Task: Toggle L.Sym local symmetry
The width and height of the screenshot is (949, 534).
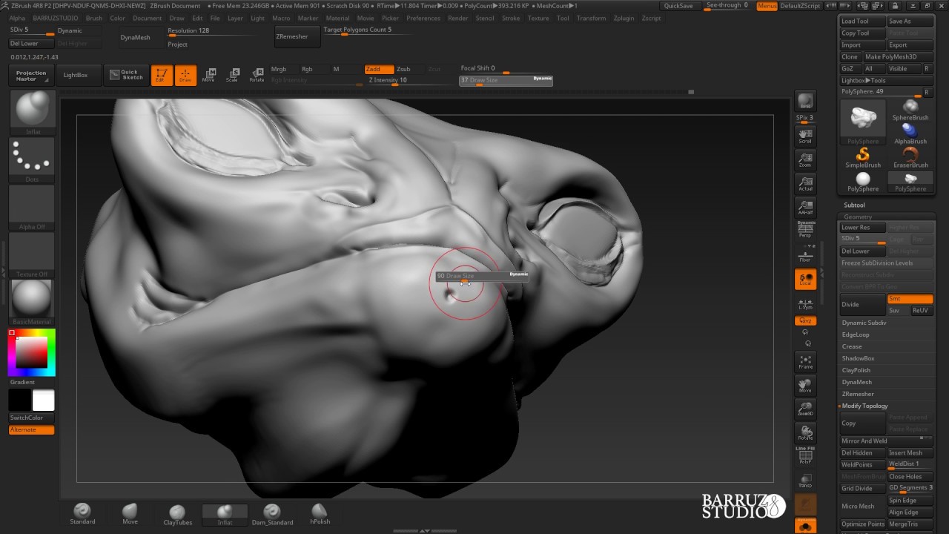Action: coord(805,303)
